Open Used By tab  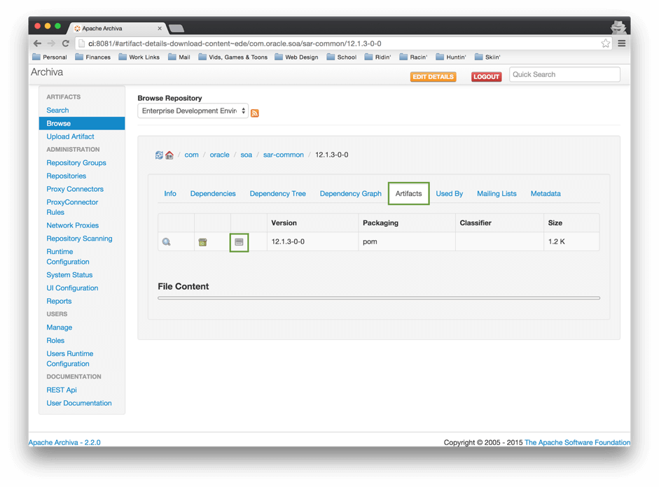tap(450, 194)
